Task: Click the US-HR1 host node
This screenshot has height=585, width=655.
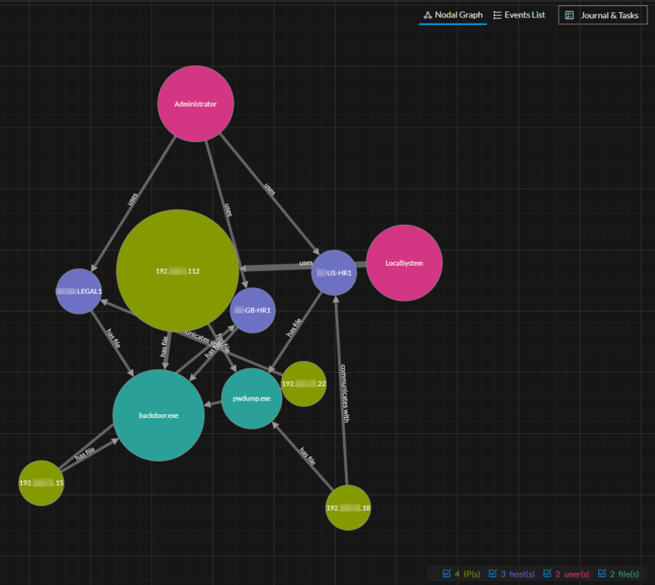Action: point(334,272)
